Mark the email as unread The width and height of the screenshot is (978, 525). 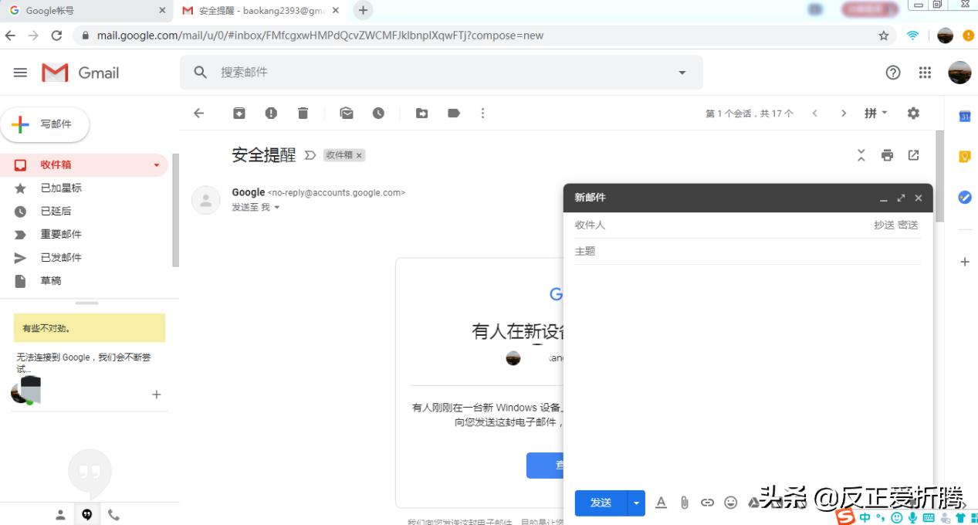pos(346,113)
